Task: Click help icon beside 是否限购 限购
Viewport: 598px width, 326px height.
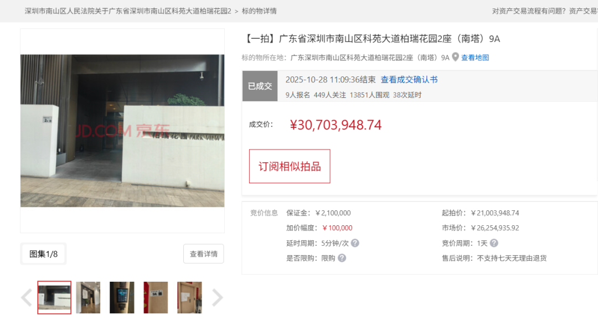Action: 342,258
